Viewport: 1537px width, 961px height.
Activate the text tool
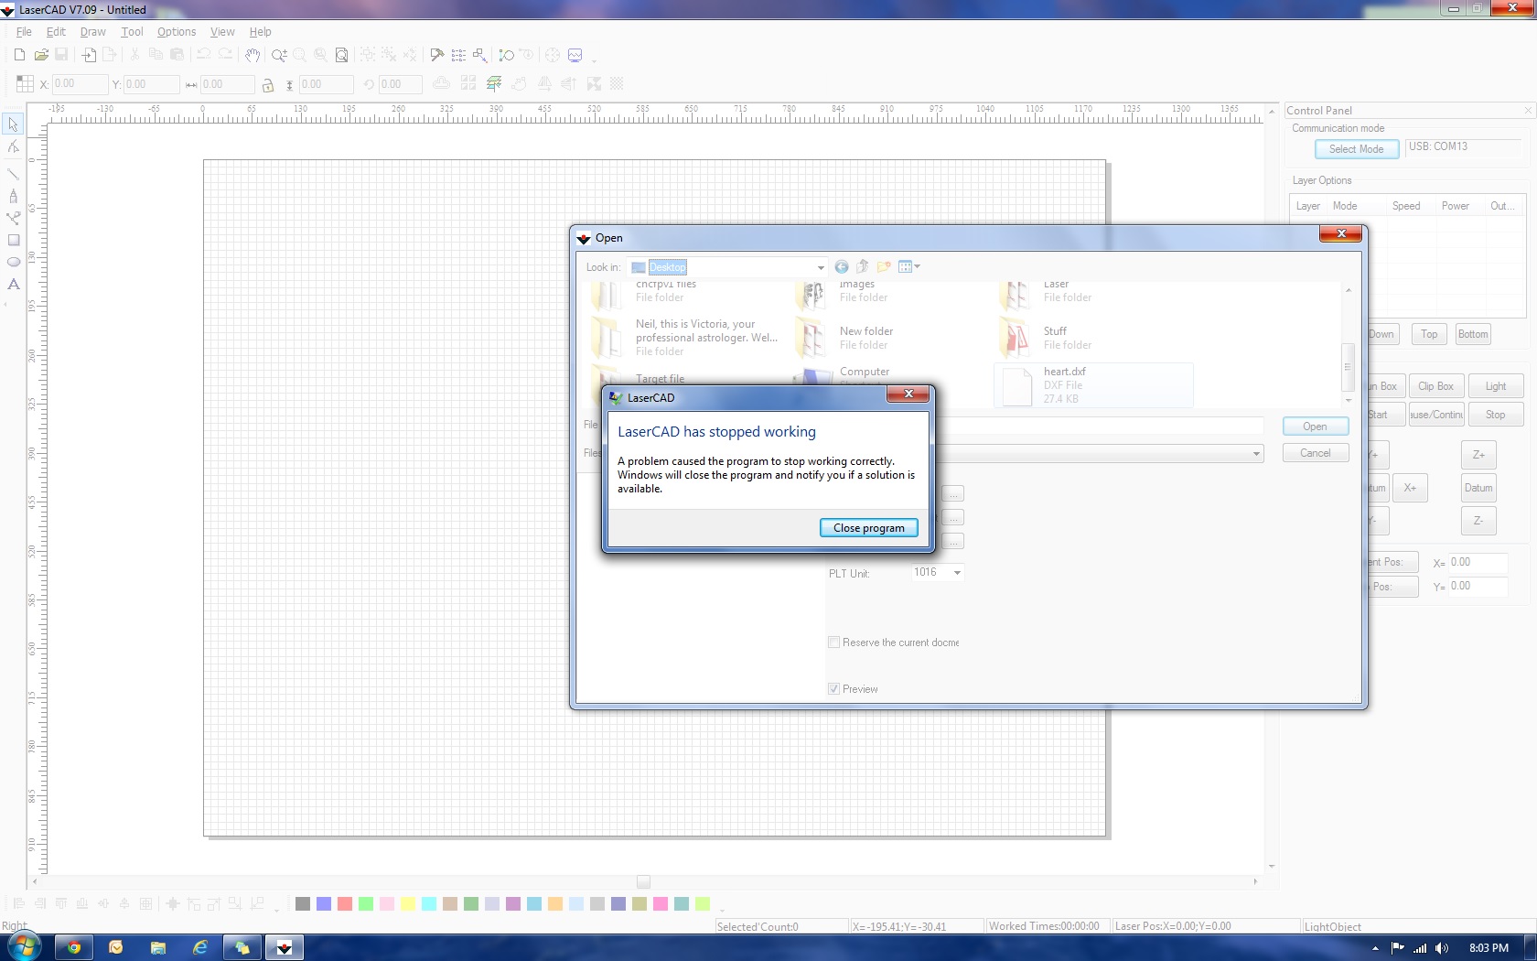tap(14, 285)
